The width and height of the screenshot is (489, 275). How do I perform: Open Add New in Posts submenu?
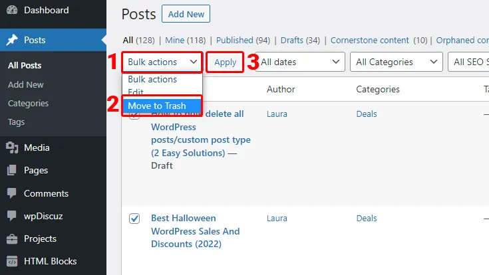[25, 84]
